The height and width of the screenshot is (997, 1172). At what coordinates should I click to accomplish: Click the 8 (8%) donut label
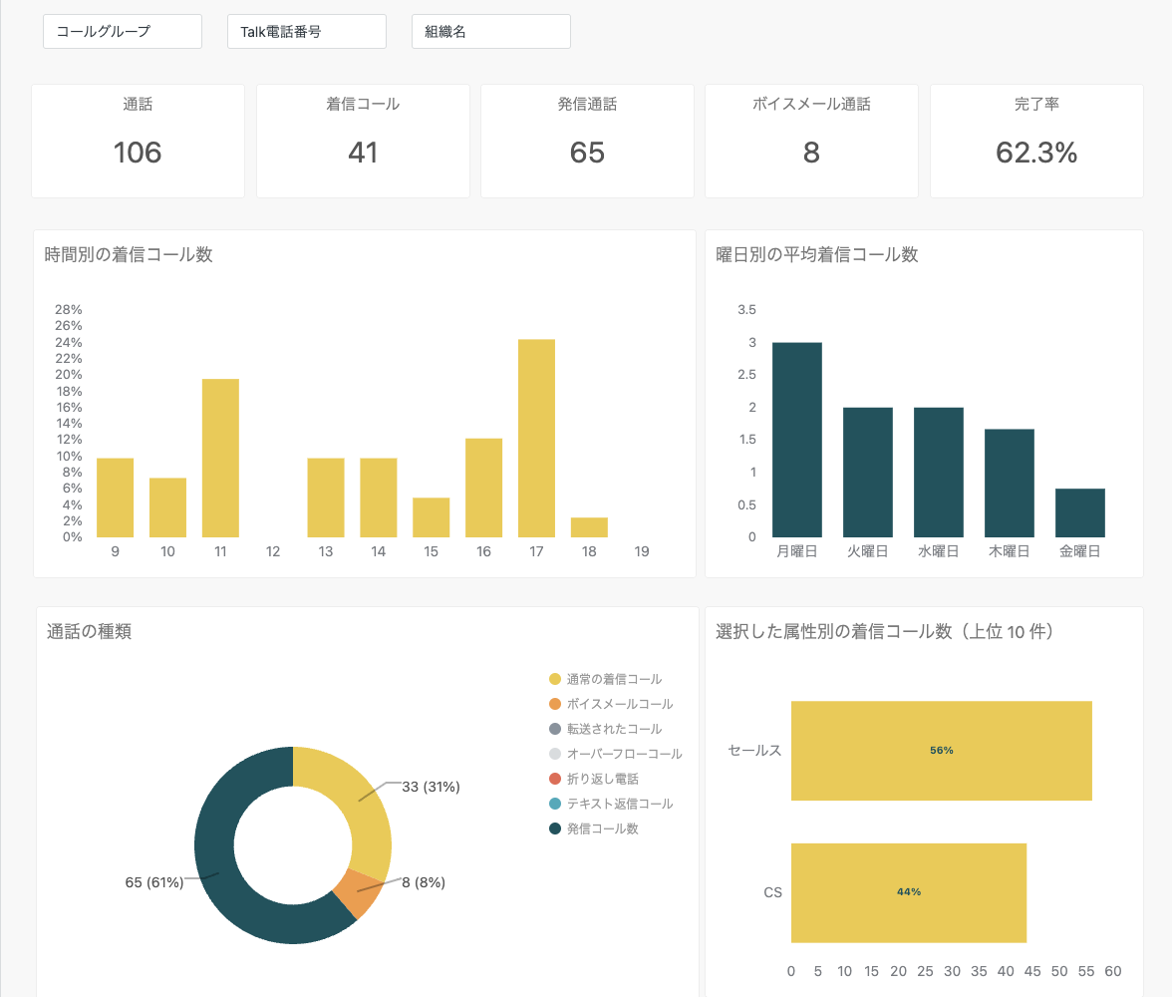pyautogui.click(x=424, y=882)
